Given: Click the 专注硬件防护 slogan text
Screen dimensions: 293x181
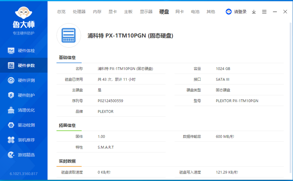Looking at the screenshot, I should coord(23,33).
